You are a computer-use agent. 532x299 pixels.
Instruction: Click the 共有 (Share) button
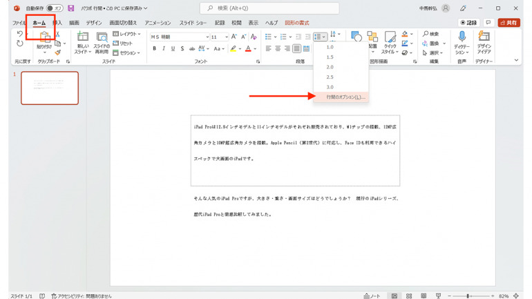click(509, 23)
